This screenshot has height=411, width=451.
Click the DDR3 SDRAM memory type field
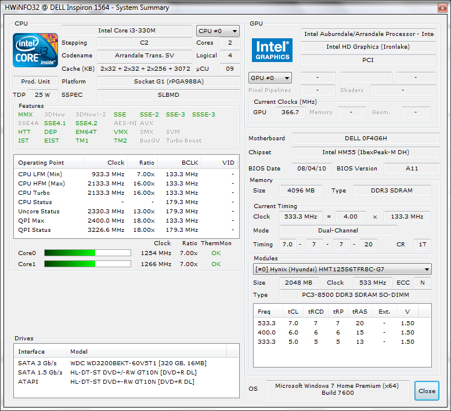(392, 190)
